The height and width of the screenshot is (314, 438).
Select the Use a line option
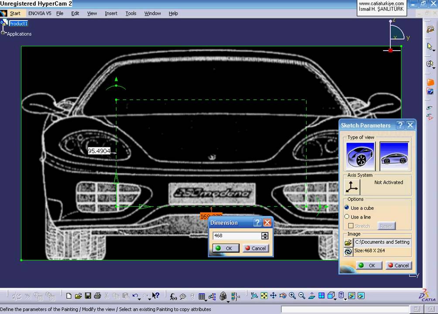(347, 216)
